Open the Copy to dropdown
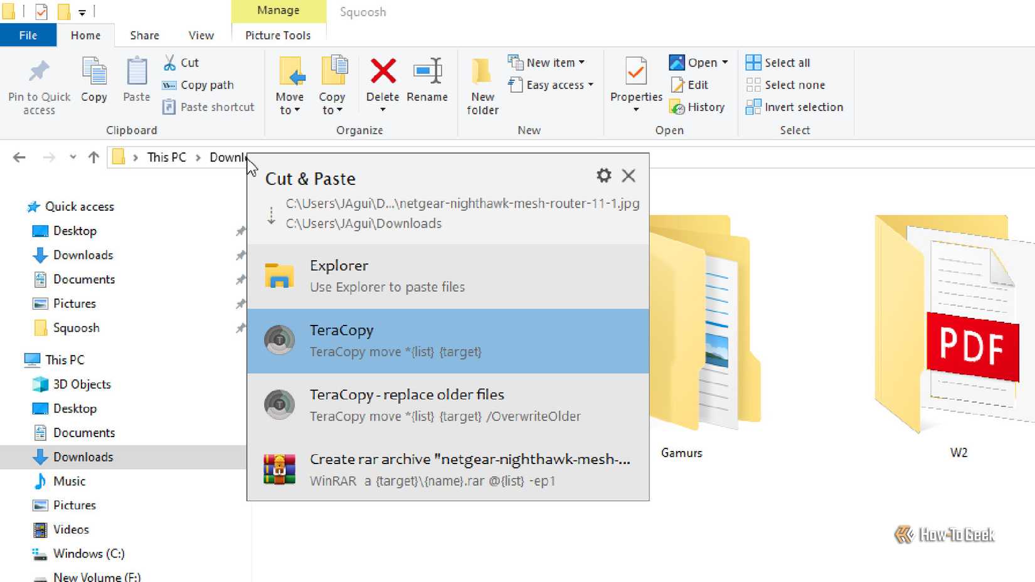 [332, 87]
